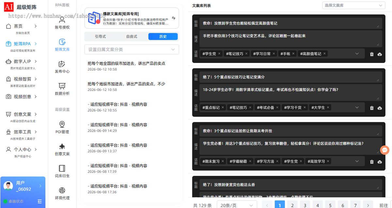Cloud upload entry tagged #重点标记
Image resolution: width=392 pixels, height=208 pixels.
[x=380, y=108]
